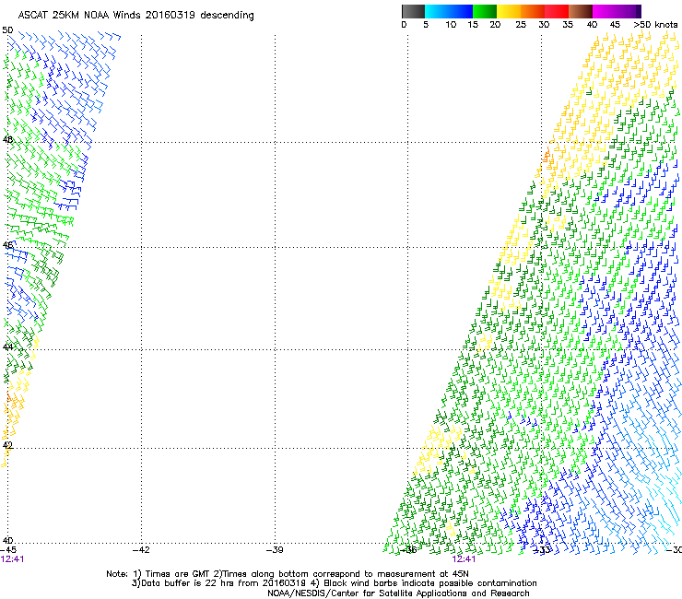Click the 'ASCAT 25KM NOAA Winds 20160319 descending' title
The height and width of the screenshot is (599, 682).
135,16
